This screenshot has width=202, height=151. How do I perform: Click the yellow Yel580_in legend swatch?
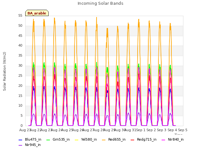coord(76,140)
